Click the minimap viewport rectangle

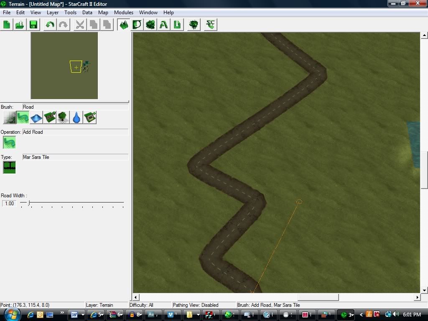pyautogui.click(x=76, y=66)
